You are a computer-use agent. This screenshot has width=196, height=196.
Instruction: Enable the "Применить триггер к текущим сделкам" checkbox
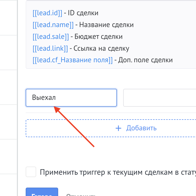[31, 172]
